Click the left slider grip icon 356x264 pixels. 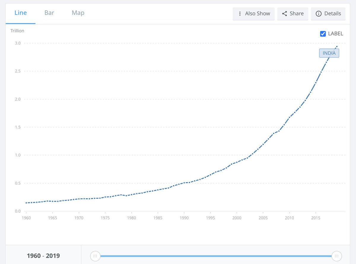click(95, 256)
